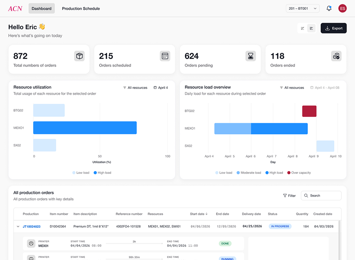Click created date 04/03/2026 cell
355x260 pixels.
tap(324, 227)
